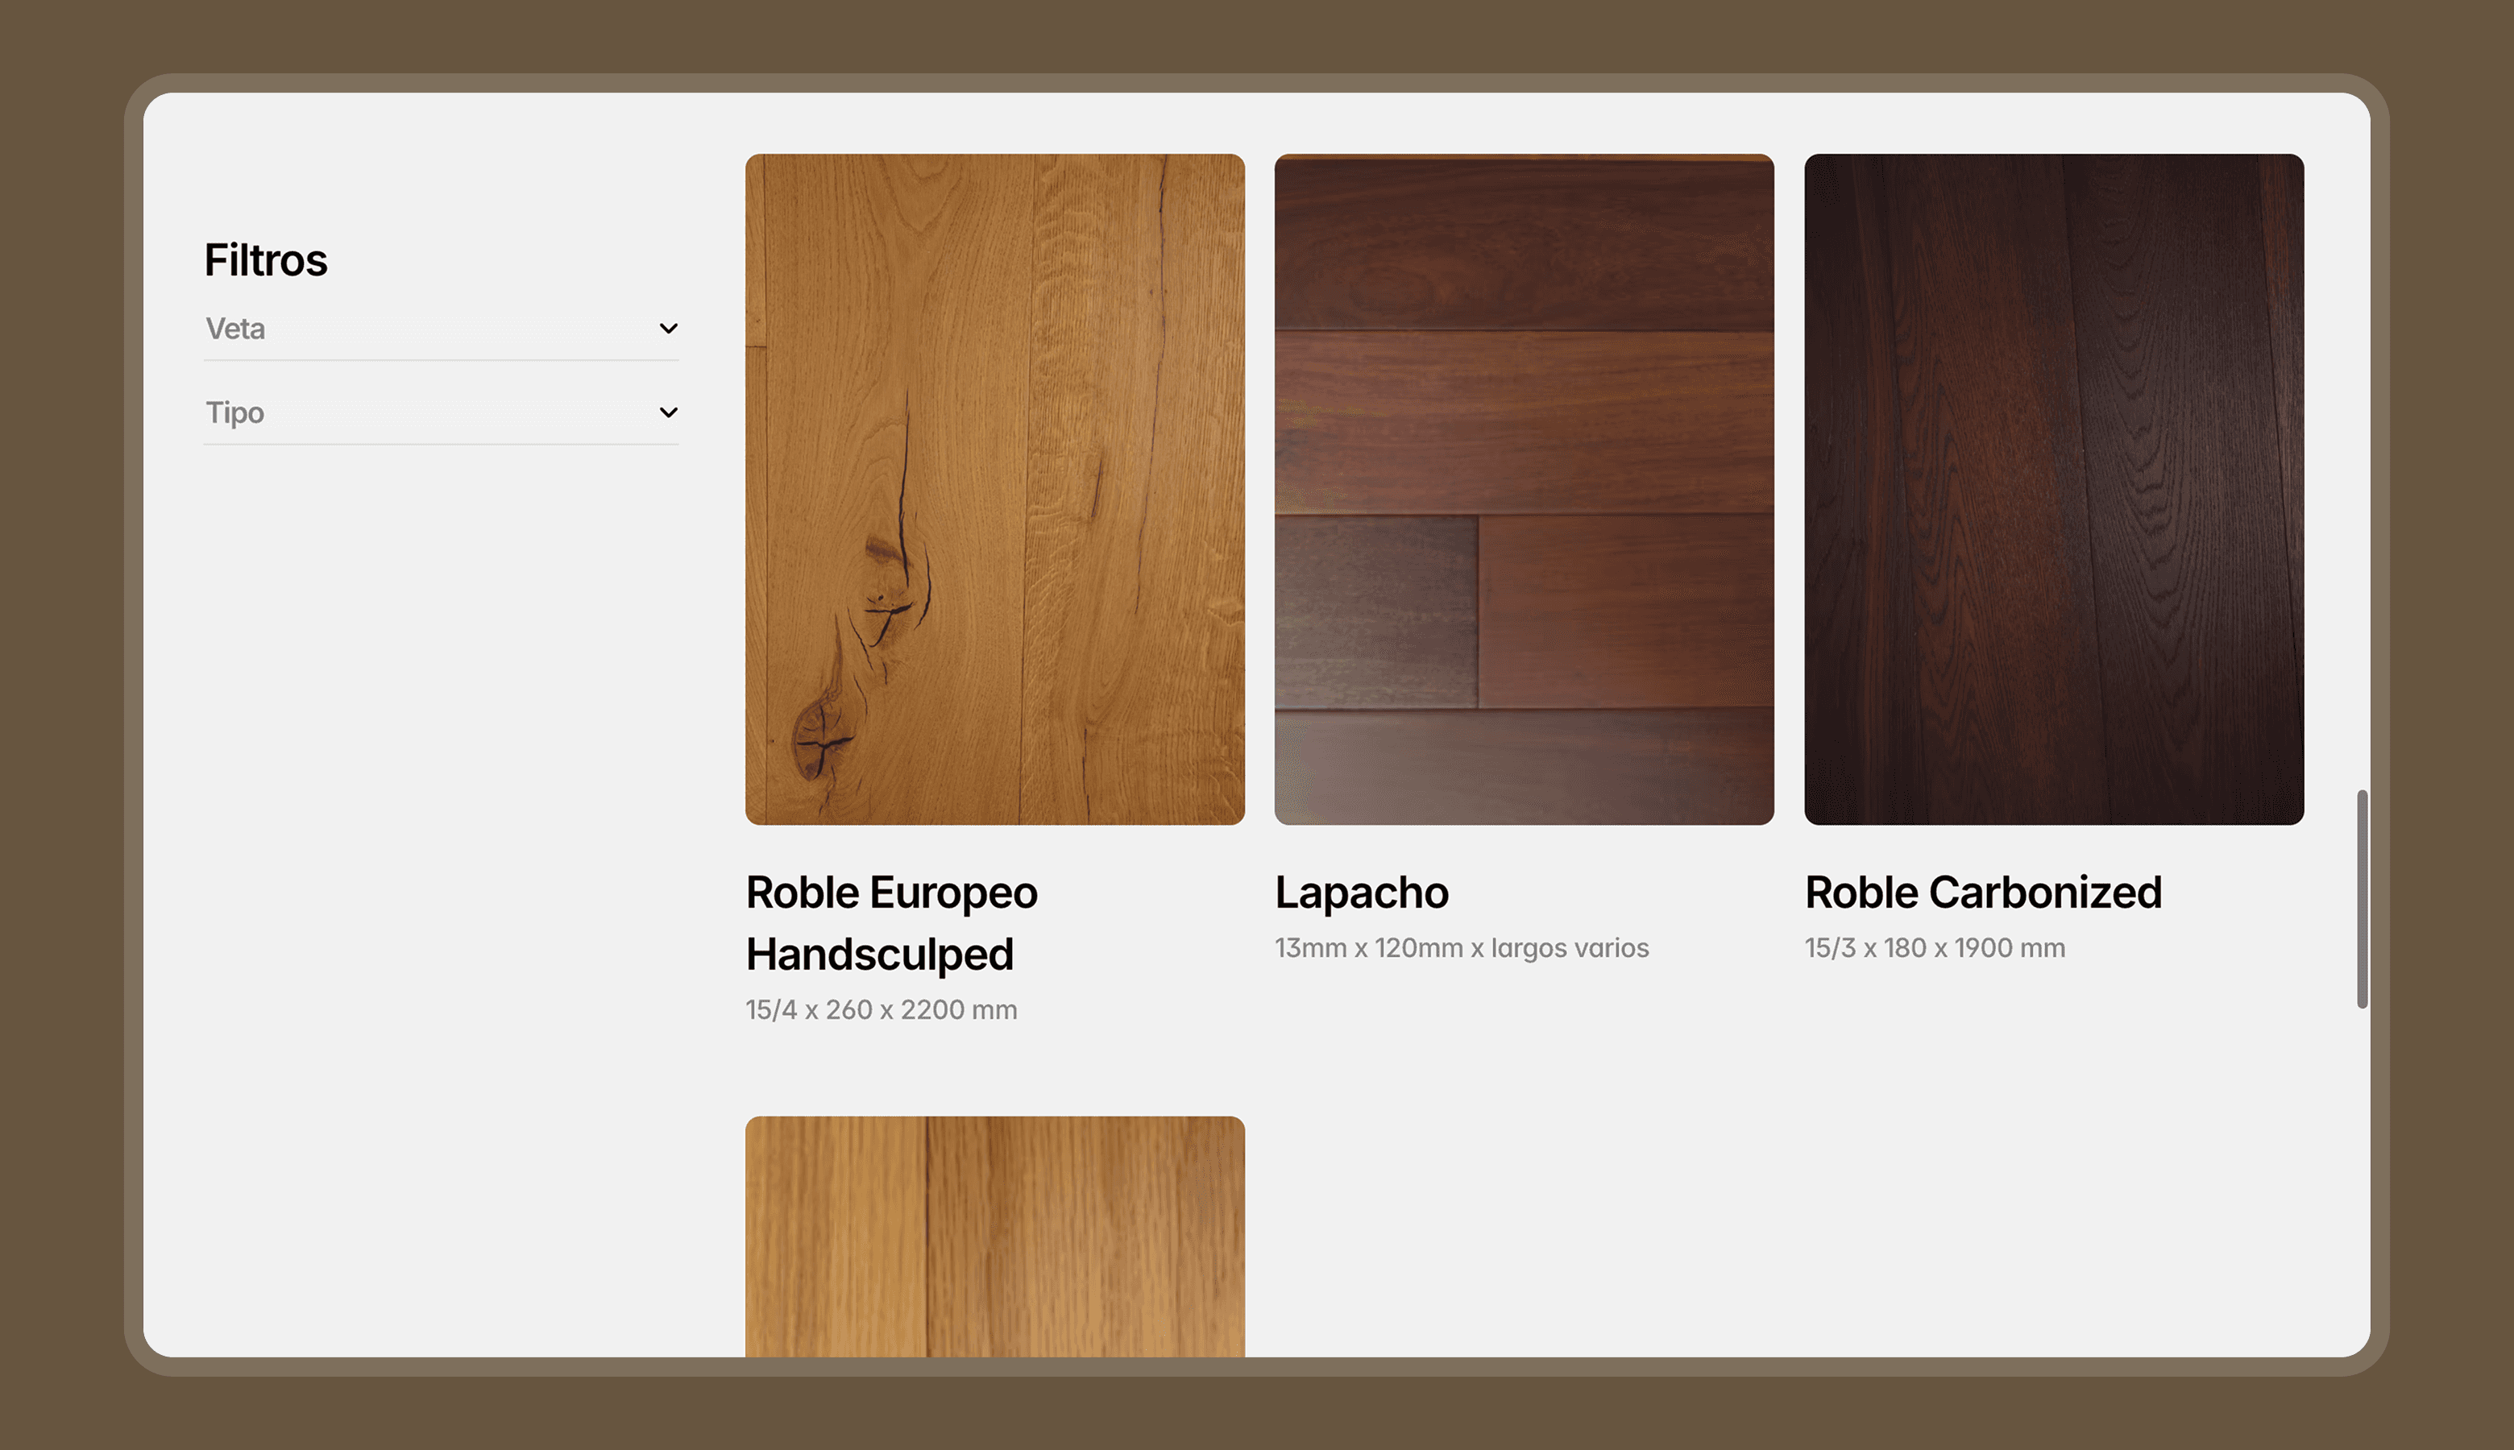Click the Tipo filter label text
Image resolution: width=2514 pixels, height=1450 pixels.
coord(234,413)
